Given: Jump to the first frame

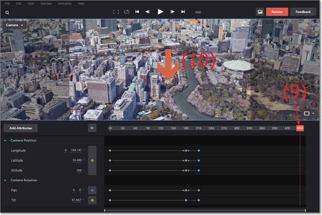Looking at the screenshot, I should [x=137, y=12].
